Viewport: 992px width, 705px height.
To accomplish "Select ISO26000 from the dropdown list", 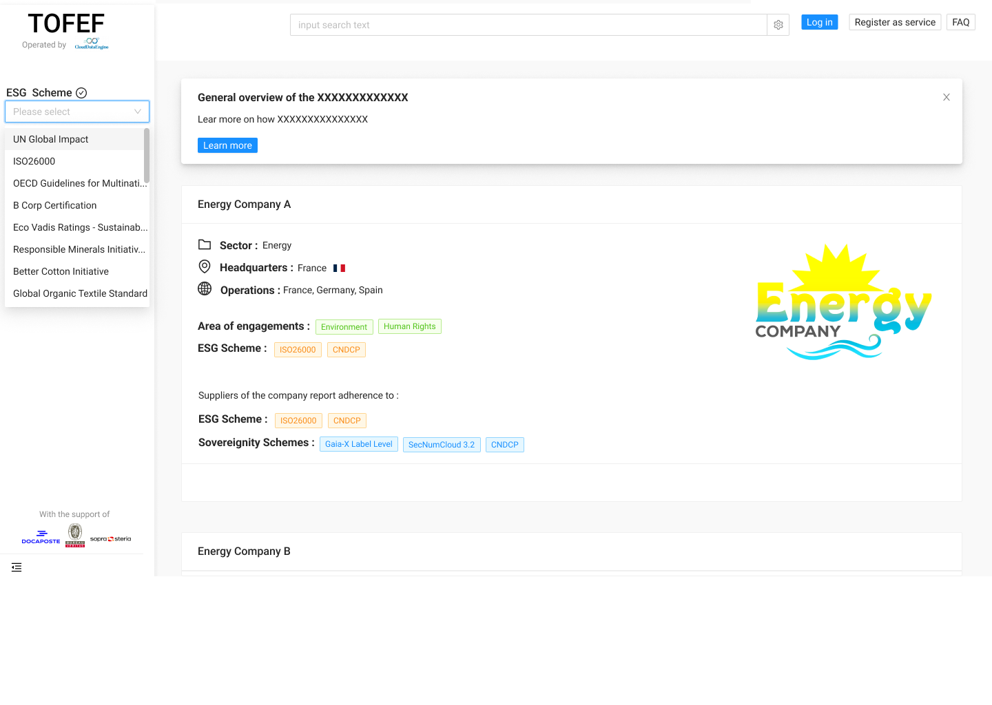I will [x=34, y=161].
